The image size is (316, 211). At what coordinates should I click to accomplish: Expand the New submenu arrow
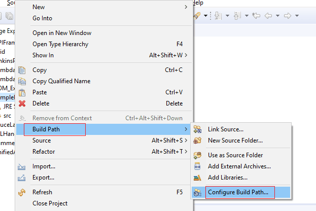tap(186, 7)
